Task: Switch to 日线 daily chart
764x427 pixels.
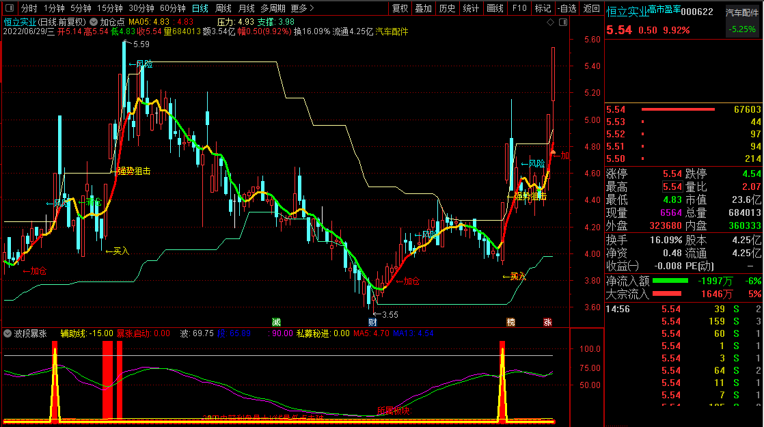Action: pos(200,8)
